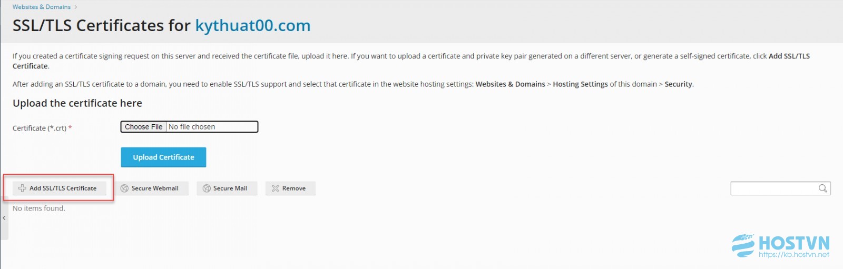This screenshot has width=843, height=269.
Task: Open the kb.hostvn.net watermark URL
Action: coord(794,254)
